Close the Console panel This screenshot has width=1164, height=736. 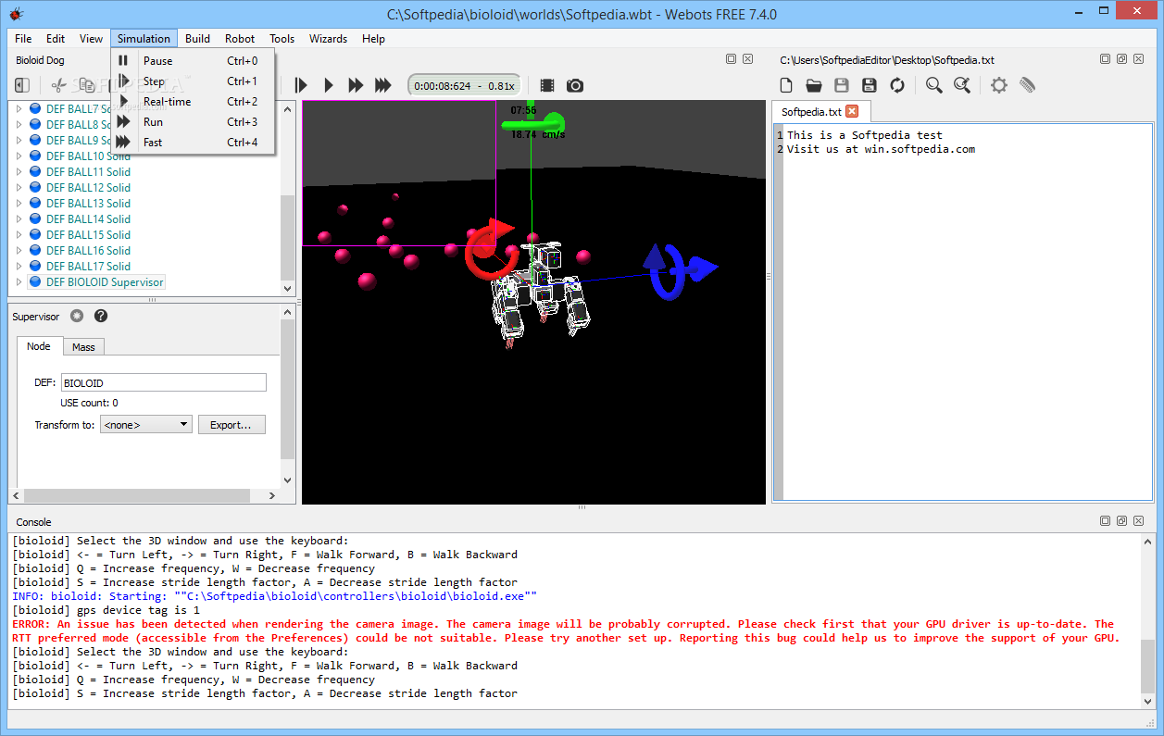click(1137, 521)
